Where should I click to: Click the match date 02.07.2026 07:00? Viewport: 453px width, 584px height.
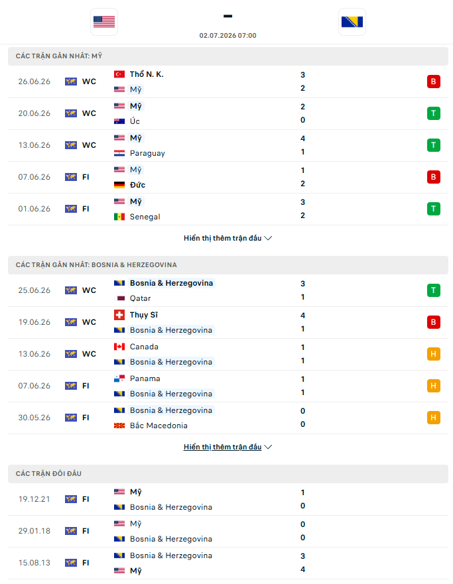(227, 35)
